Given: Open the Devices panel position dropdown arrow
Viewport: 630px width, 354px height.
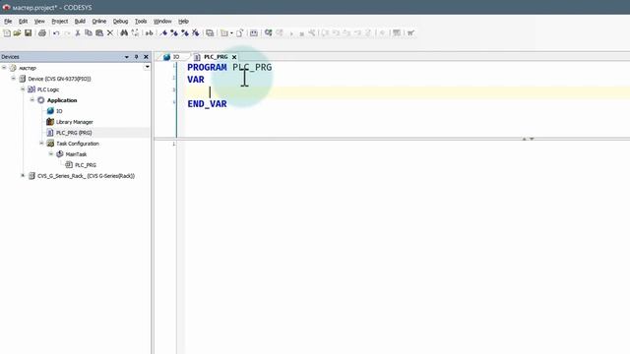Looking at the screenshot, I should click(x=127, y=57).
